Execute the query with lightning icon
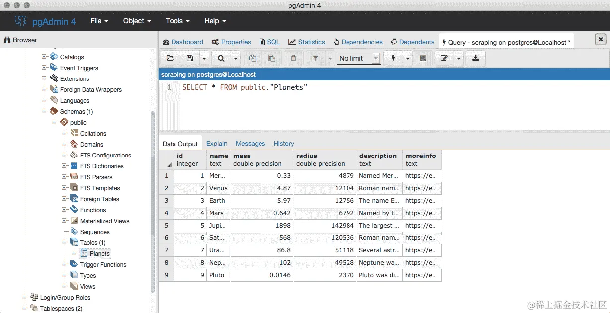Viewport: 610px width, 313px height. click(393, 58)
